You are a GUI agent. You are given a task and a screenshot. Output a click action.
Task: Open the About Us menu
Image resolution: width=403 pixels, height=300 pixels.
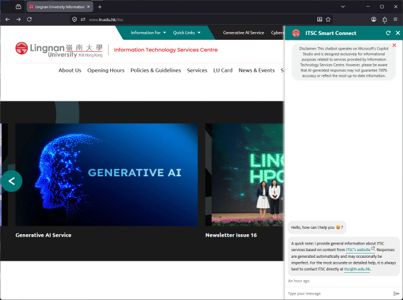pos(69,71)
